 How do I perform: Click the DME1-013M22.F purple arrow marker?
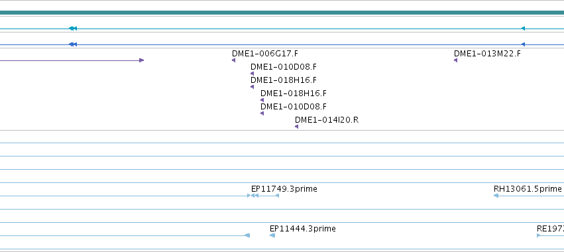456,60
